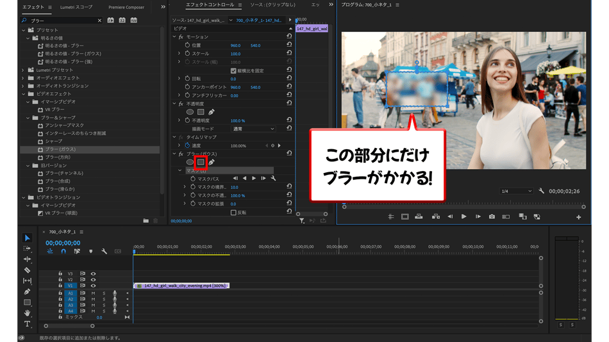
Task: Open the program monitor wrench settings
Action: tap(541, 191)
